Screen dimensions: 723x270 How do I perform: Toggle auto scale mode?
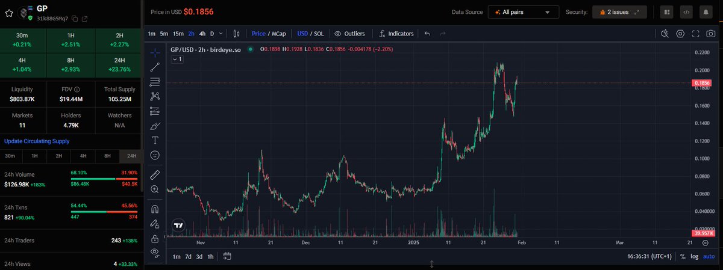point(709,256)
